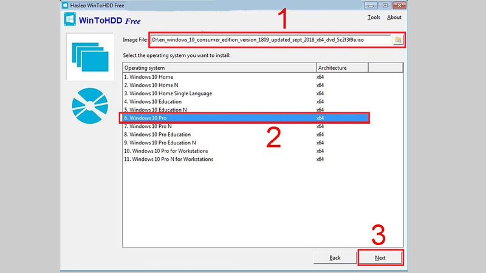Open the Tools menu
Viewport: 486px width, 273px height.
tap(374, 18)
